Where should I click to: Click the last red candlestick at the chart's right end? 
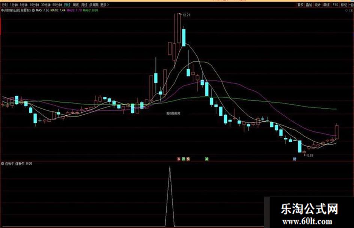tap(337, 132)
